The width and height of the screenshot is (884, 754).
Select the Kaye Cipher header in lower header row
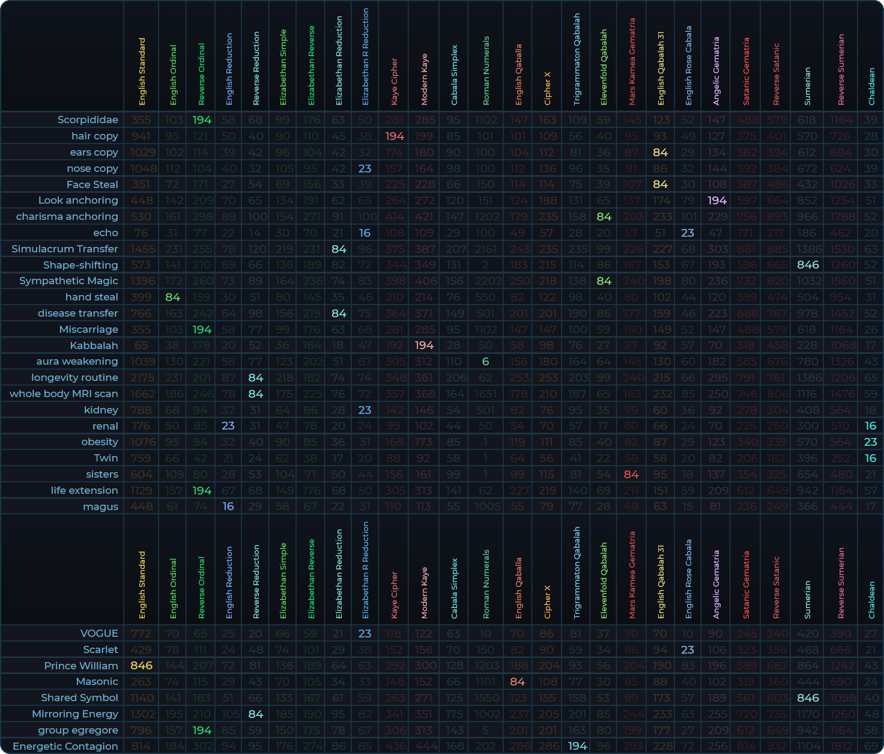point(395,595)
